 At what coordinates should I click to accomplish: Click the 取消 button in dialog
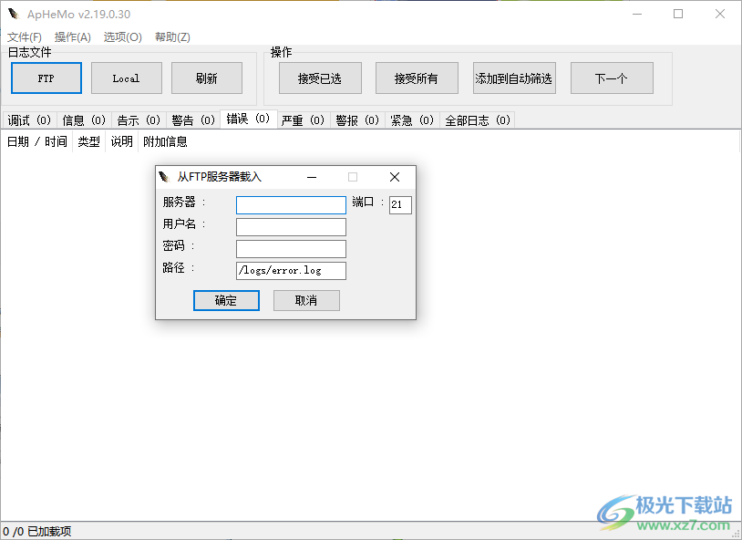pos(306,300)
